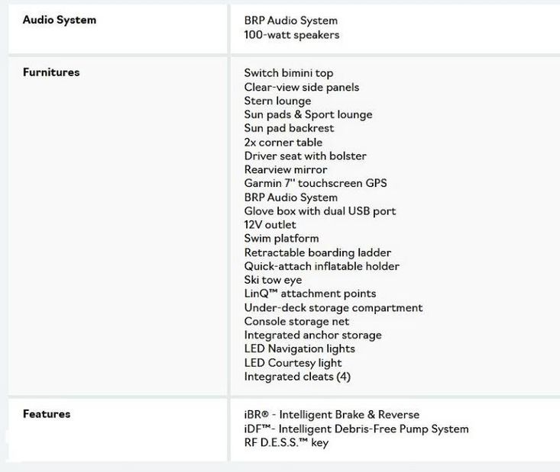This screenshot has width=560, height=472.
Task: Select iBR Intelligent Brake & Reverse text
Action: (x=332, y=415)
